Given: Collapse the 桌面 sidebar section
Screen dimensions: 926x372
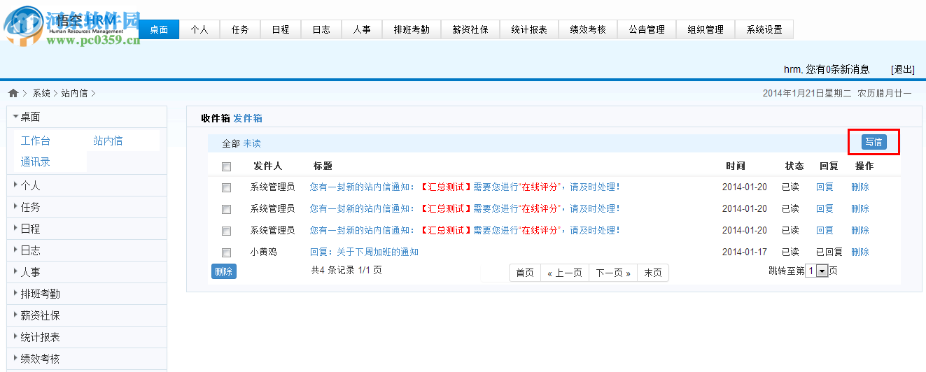Looking at the screenshot, I should (x=87, y=117).
